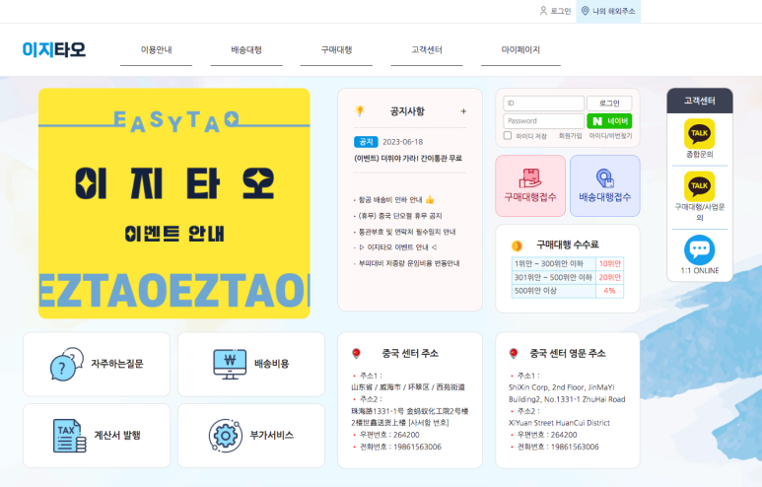The height and width of the screenshot is (487, 762).
Task: Click the flag pin icon by 중국 센터 영문 주소
Action: [x=514, y=353]
